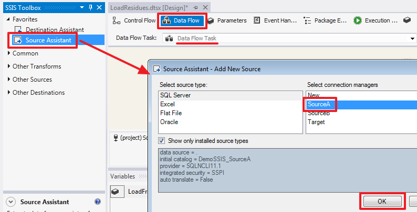The height and width of the screenshot is (212, 417).
Task: Select SourceA connection manager
Action: point(362,104)
